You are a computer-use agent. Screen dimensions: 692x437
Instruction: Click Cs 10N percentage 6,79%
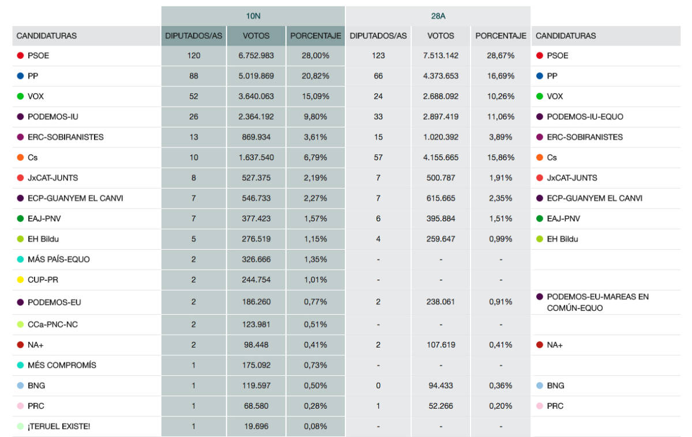315,157
